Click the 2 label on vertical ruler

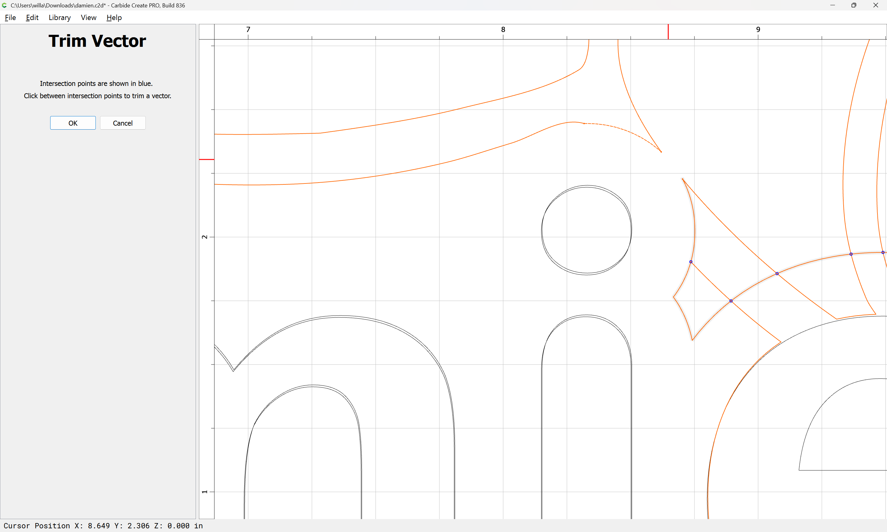click(x=205, y=237)
